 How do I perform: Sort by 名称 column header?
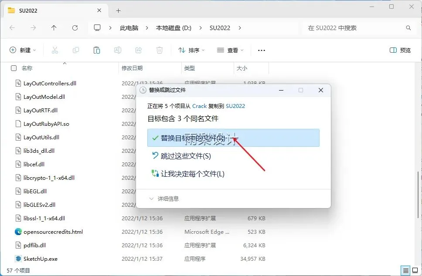27,68
